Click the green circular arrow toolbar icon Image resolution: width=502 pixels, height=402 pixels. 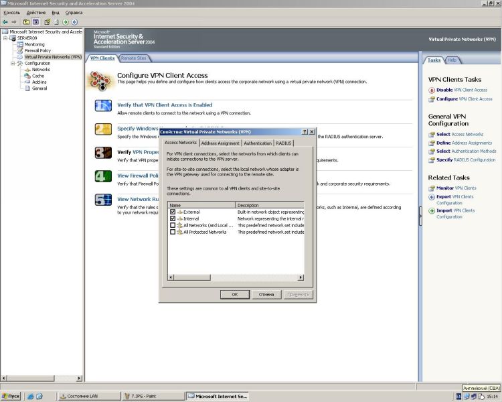(66, 22)
